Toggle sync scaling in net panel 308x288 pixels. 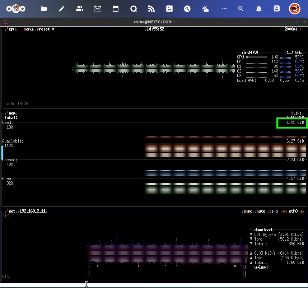248,211
